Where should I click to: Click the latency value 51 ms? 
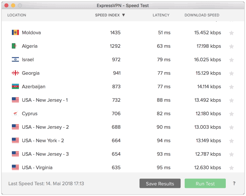[164, 32]
